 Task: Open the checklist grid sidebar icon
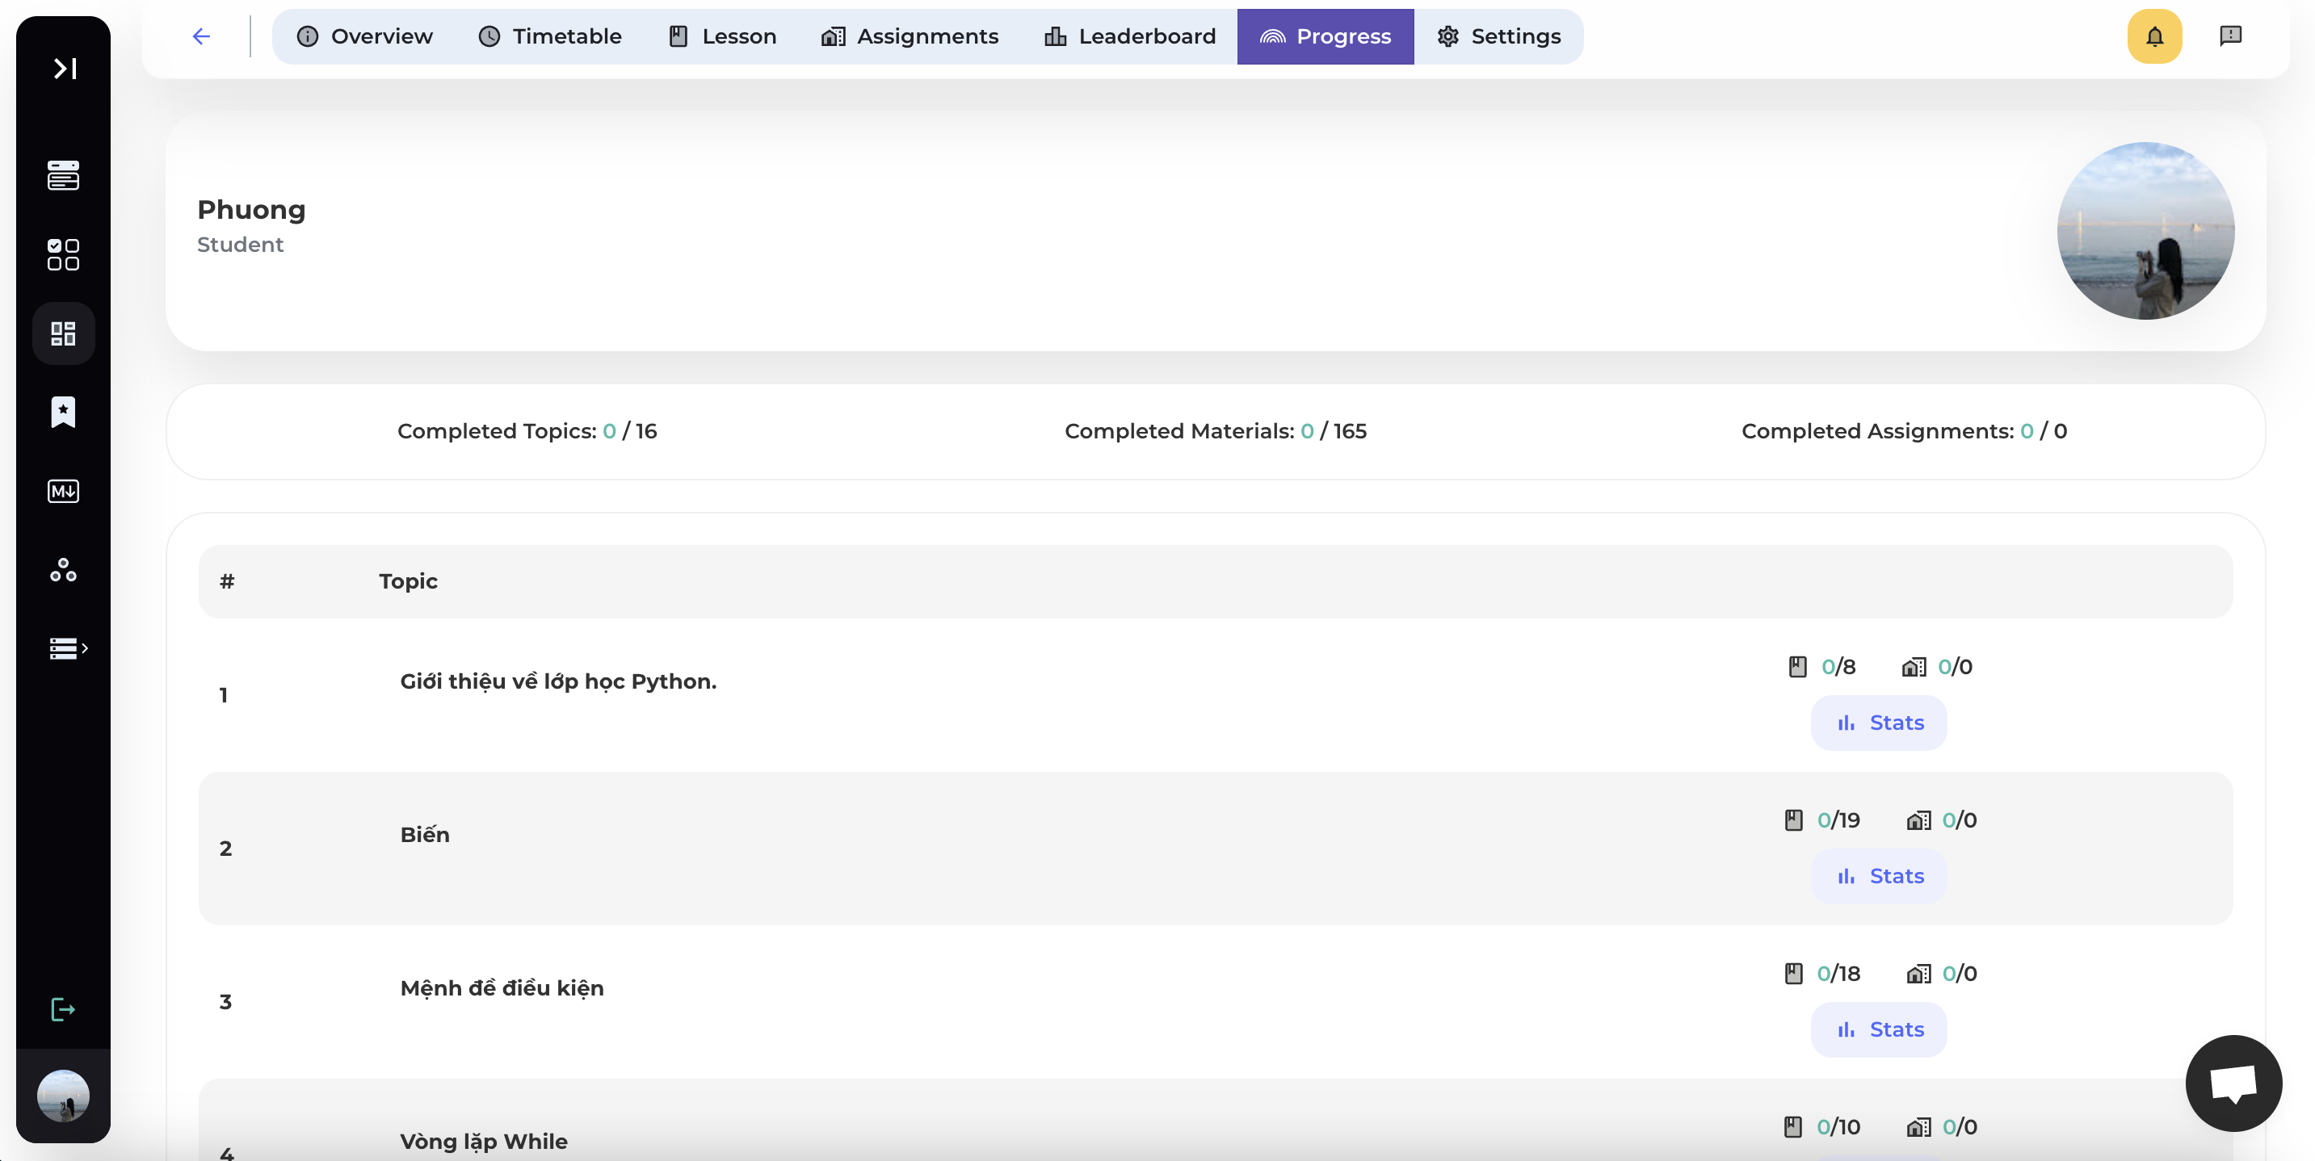click(63, 254)
